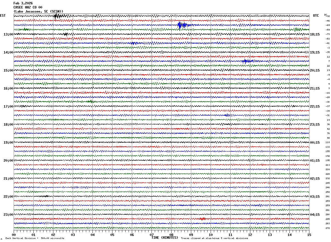Click the DC offset value '245'
This screenshot has height=242, width=331.
click(x=328, y=183)
